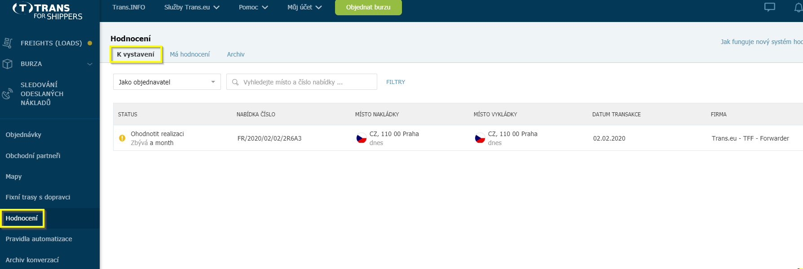Viewport: 803px width, 269px height.
Task: Open Pravidla automatizace in the sidebar
Action: tap(39, 239)
